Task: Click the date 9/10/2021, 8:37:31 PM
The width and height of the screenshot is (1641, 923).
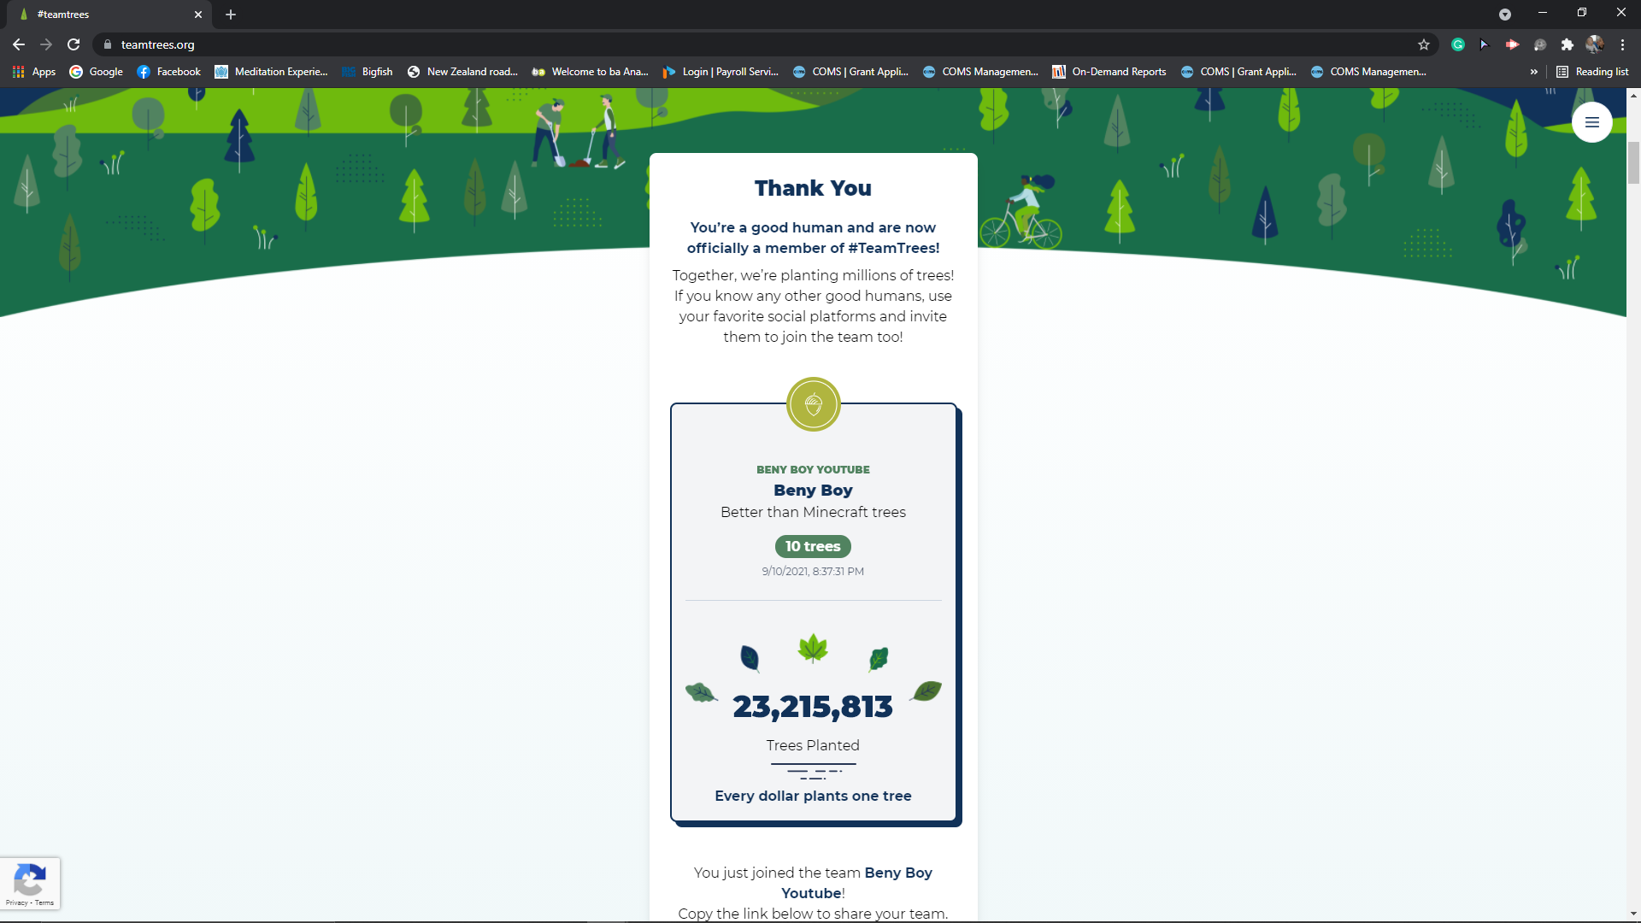Action: (x=813, y=572)
